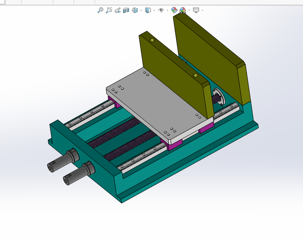This screenshot has width=303, height=238.
Task: Expand the Display Style dropdown arrow
Action: [154, 10]
